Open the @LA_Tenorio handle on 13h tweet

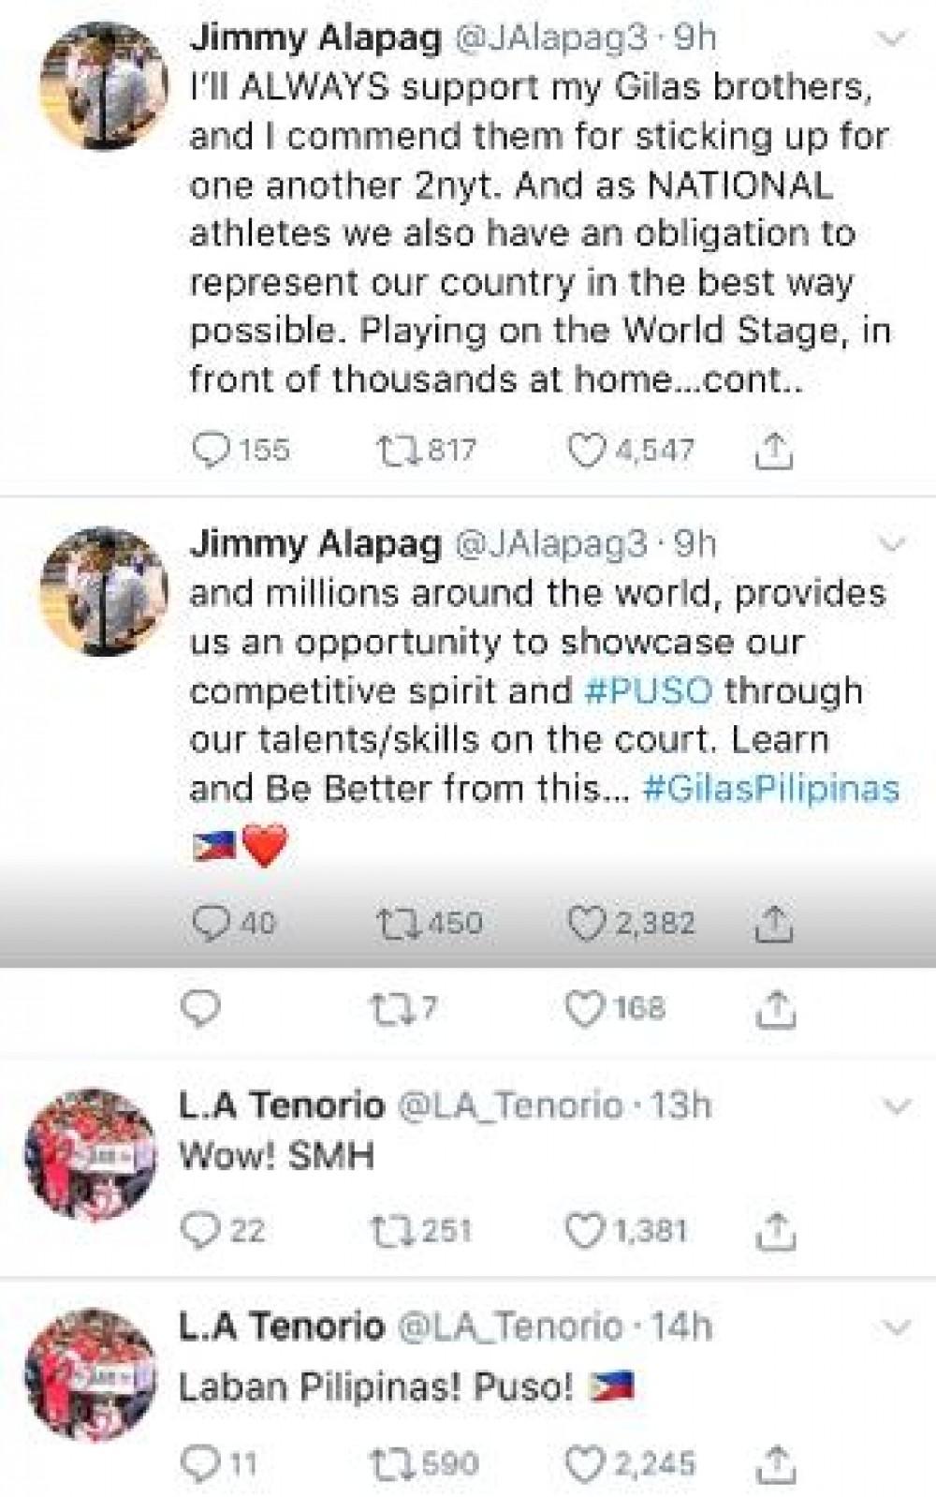pyautogui.click(x=510, y=1106)
